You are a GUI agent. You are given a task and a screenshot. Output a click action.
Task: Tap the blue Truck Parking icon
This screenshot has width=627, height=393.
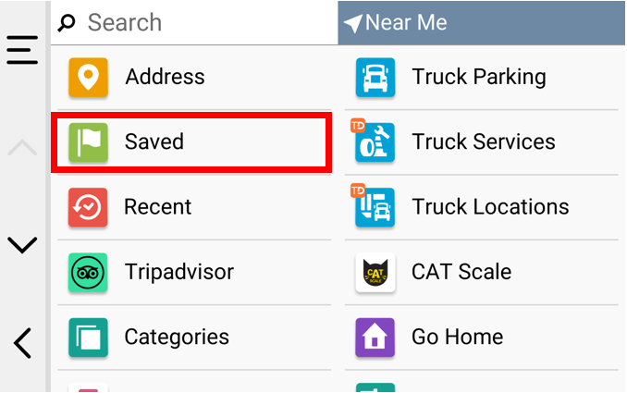[375, 78]
